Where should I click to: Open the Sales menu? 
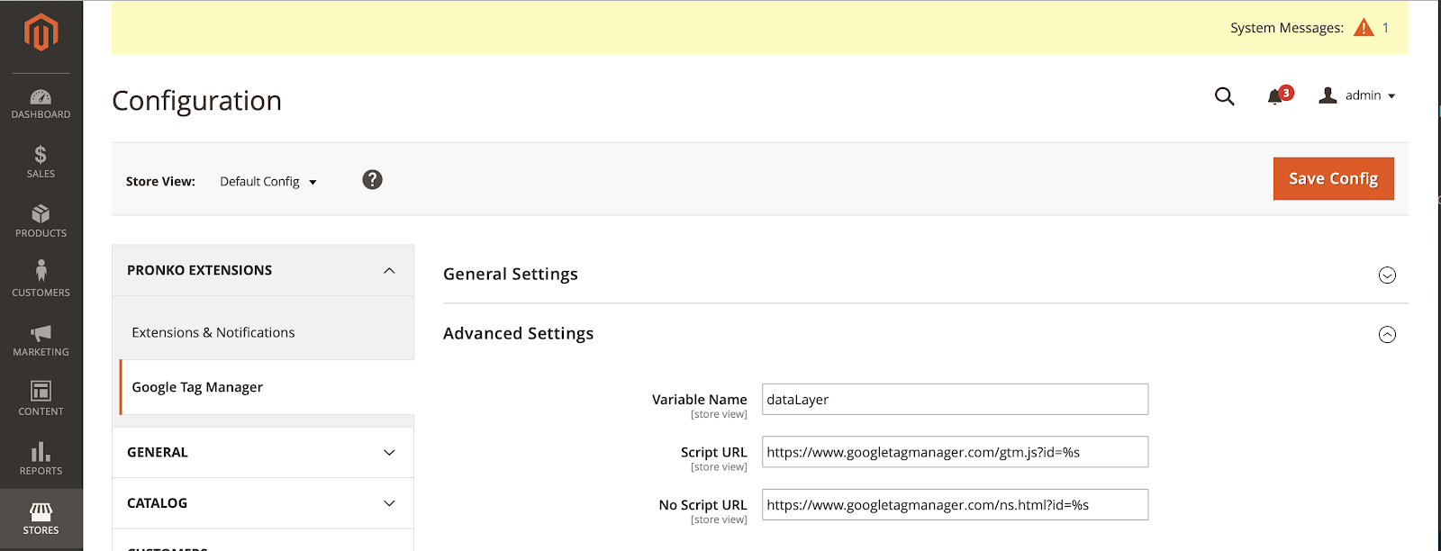click(x=41, y=162)
